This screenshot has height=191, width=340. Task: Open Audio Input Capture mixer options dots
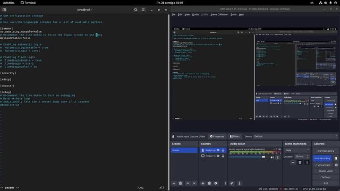278,158
